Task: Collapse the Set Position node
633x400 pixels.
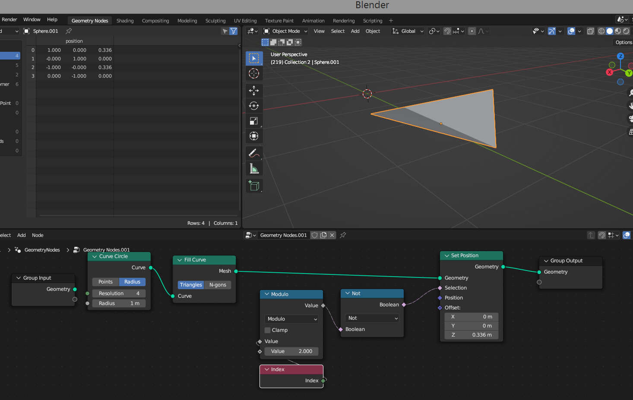Action: (x=447, y=255)
